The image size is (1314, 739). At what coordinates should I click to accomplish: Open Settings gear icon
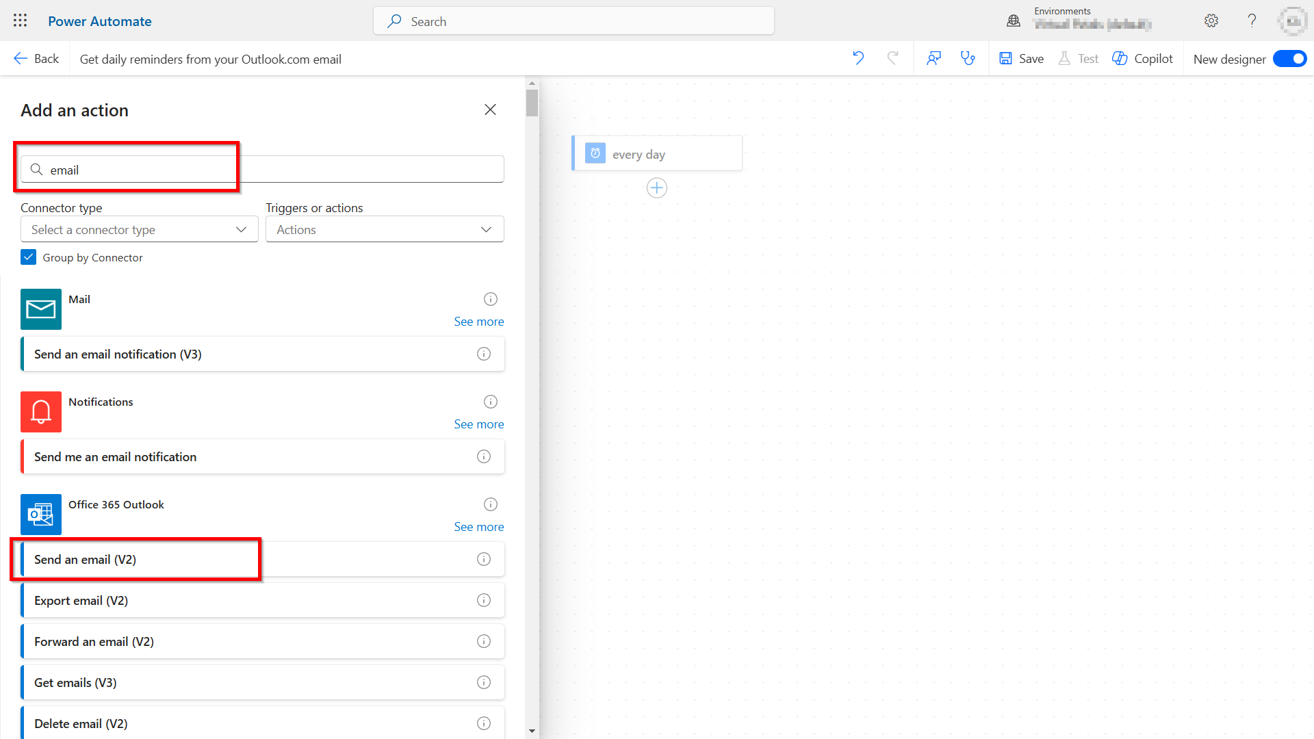(1211, 21)
